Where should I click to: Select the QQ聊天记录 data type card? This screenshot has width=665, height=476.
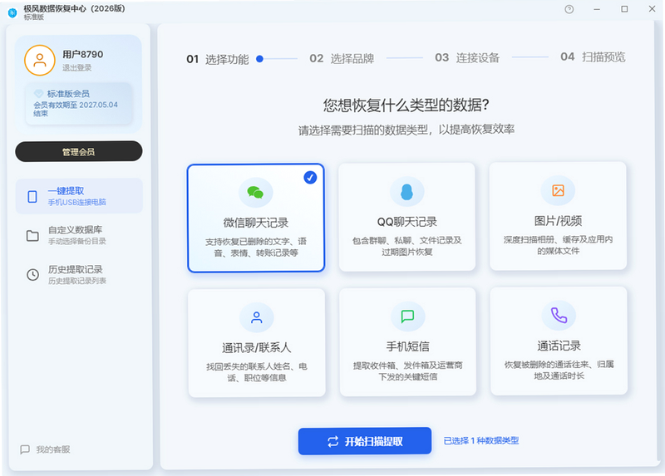[406, 217]
